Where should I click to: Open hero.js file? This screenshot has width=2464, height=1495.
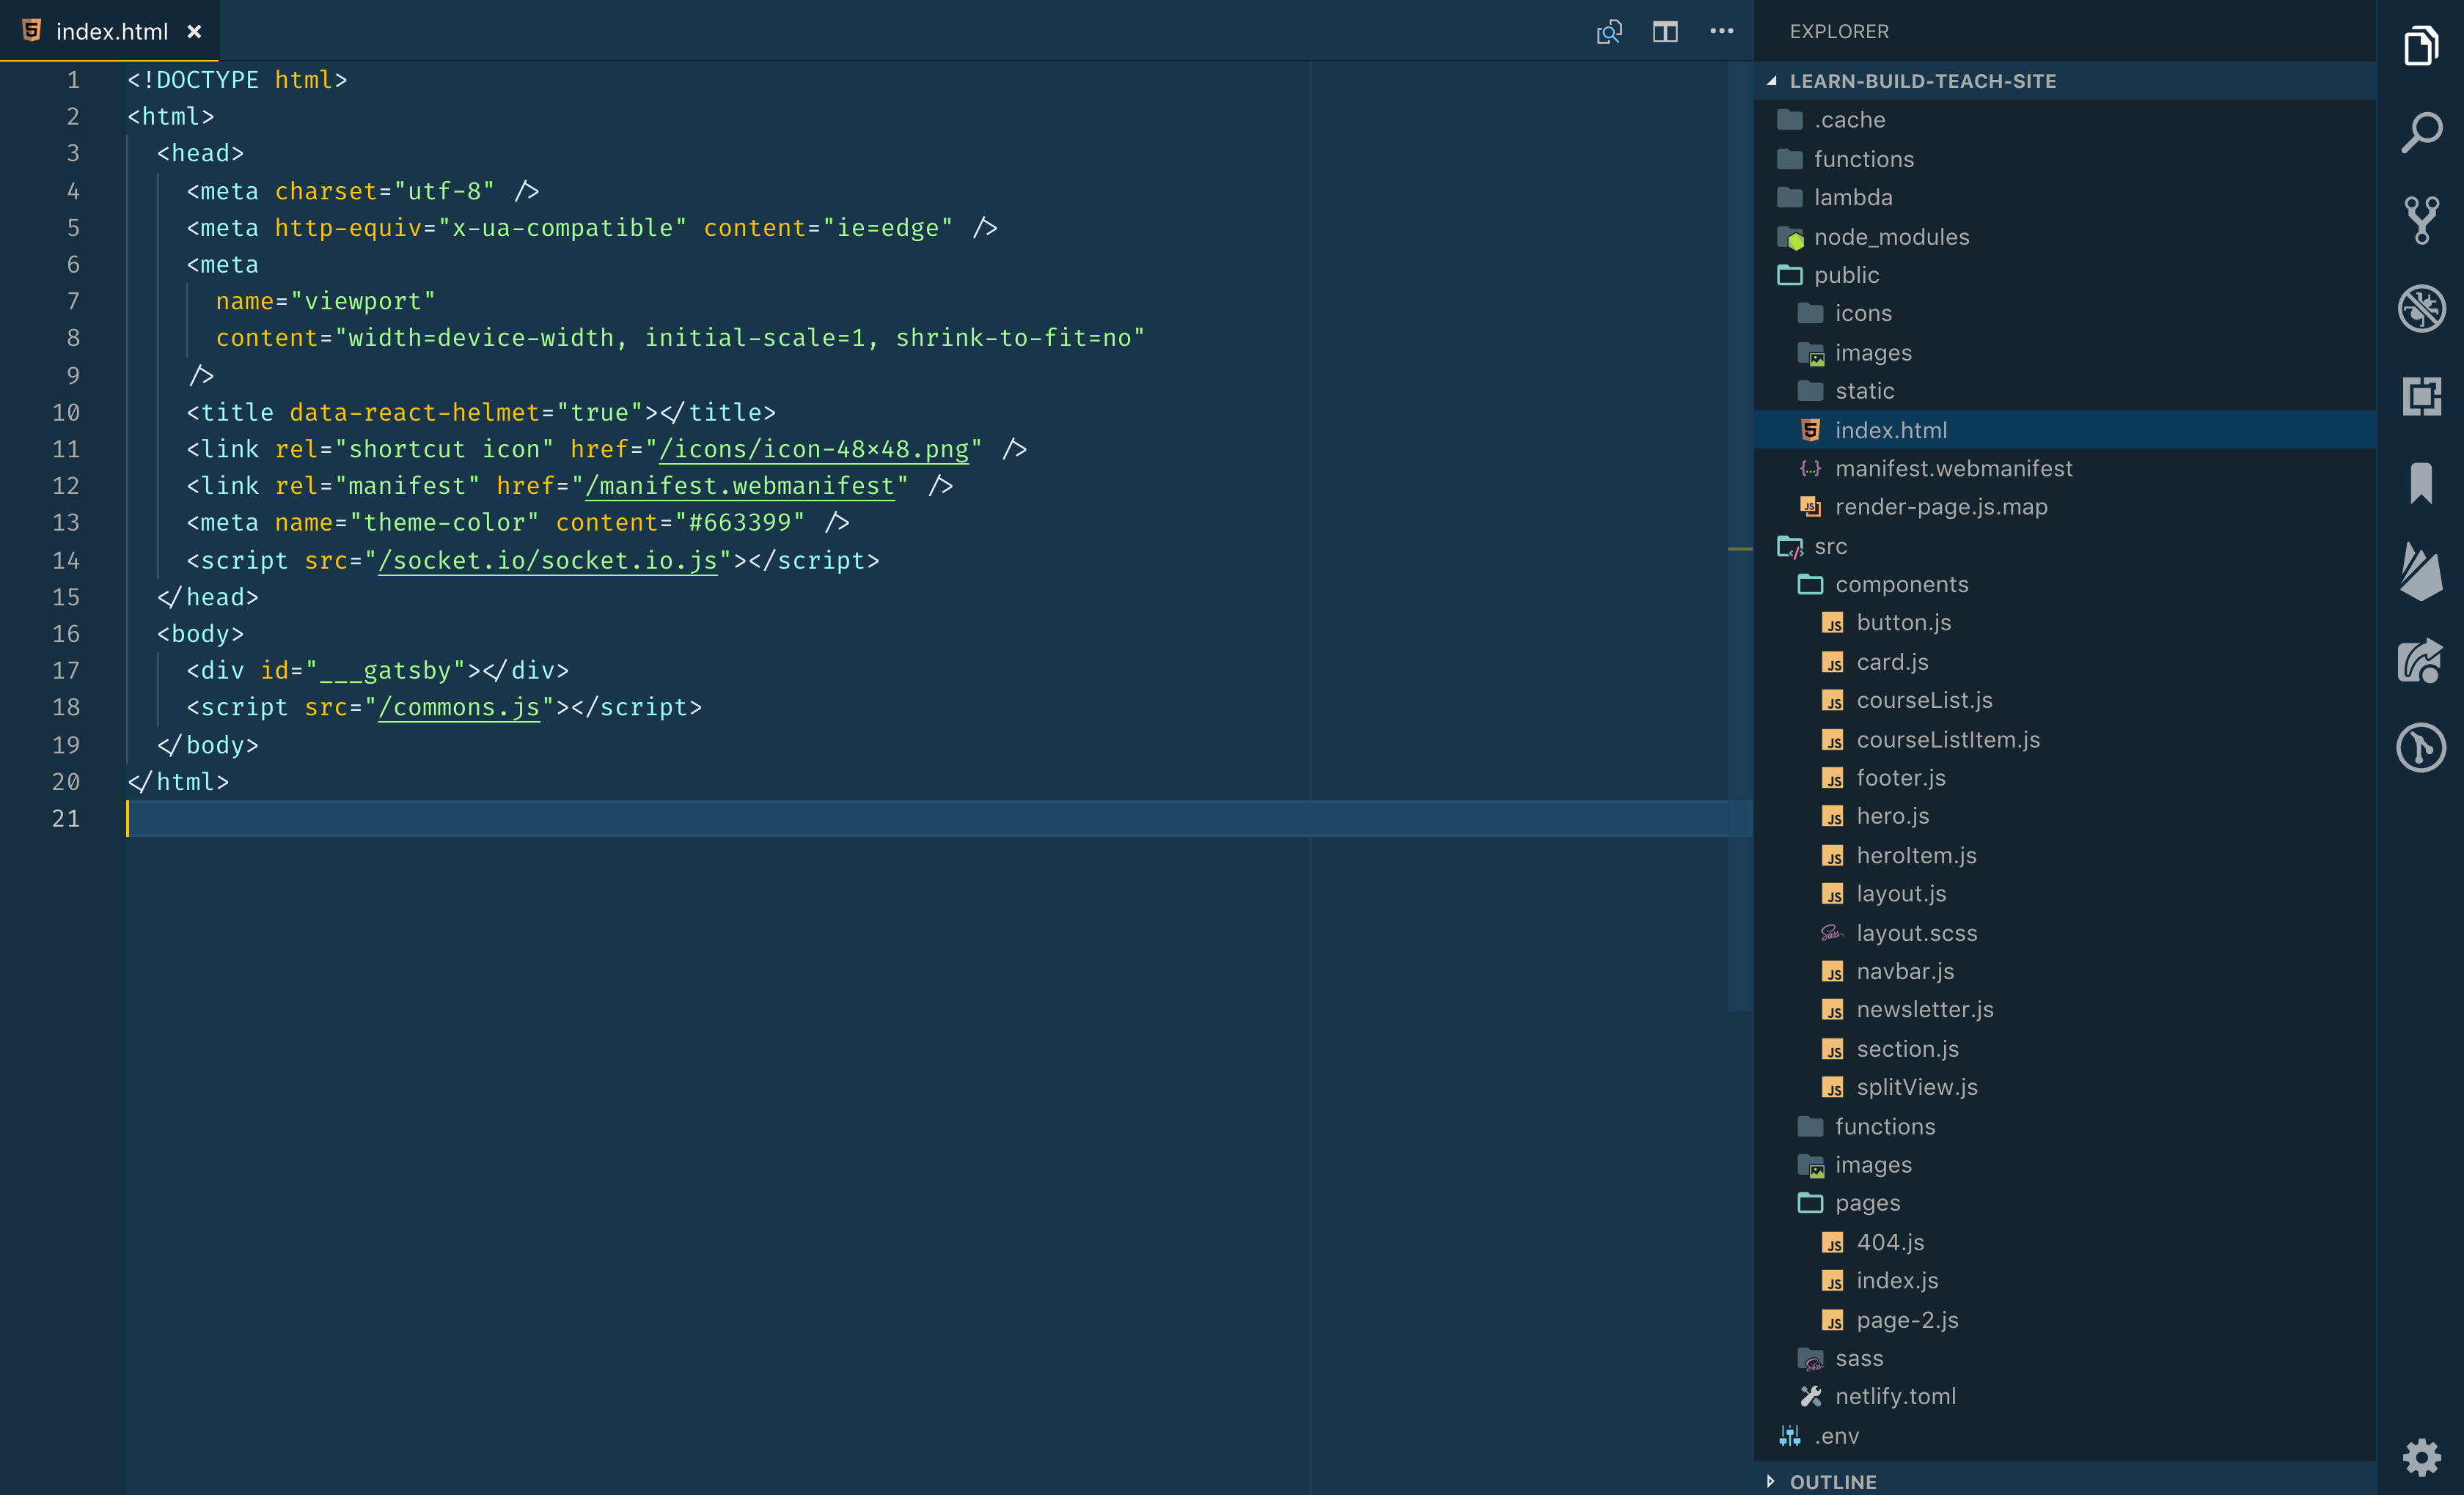(x=2065, y=816)
